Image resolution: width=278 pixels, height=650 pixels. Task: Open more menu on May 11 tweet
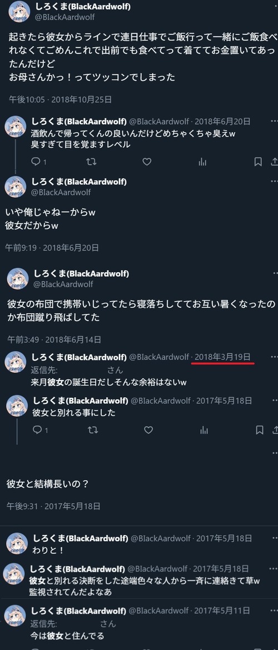click(274, 611)
